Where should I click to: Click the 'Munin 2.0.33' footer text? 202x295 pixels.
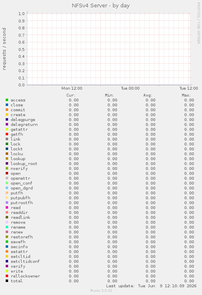pos(101,291)
